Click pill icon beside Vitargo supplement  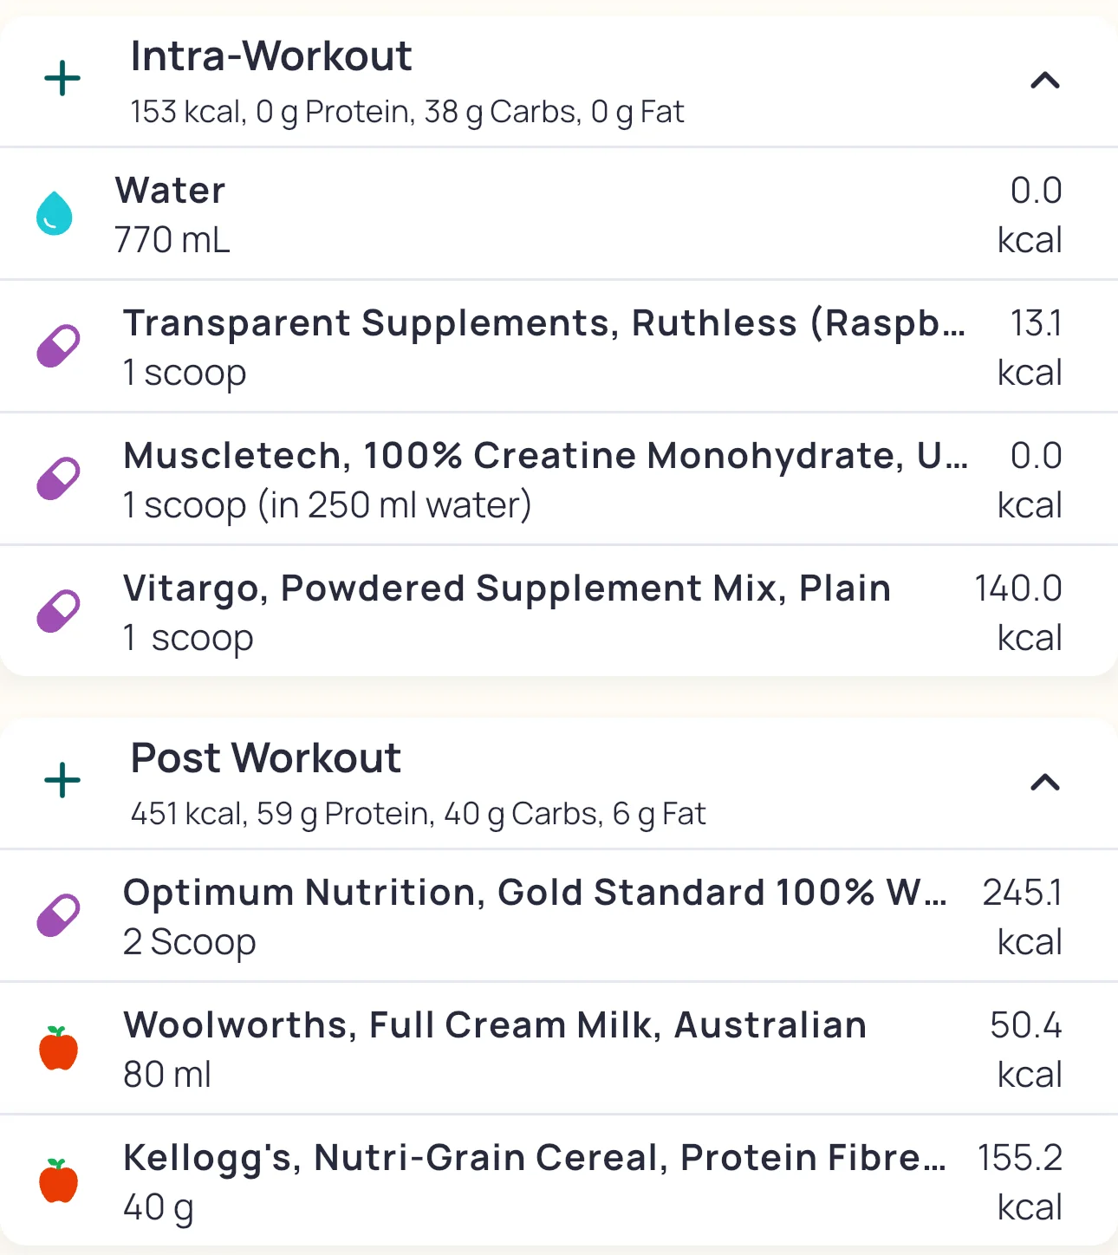(58, 611)
